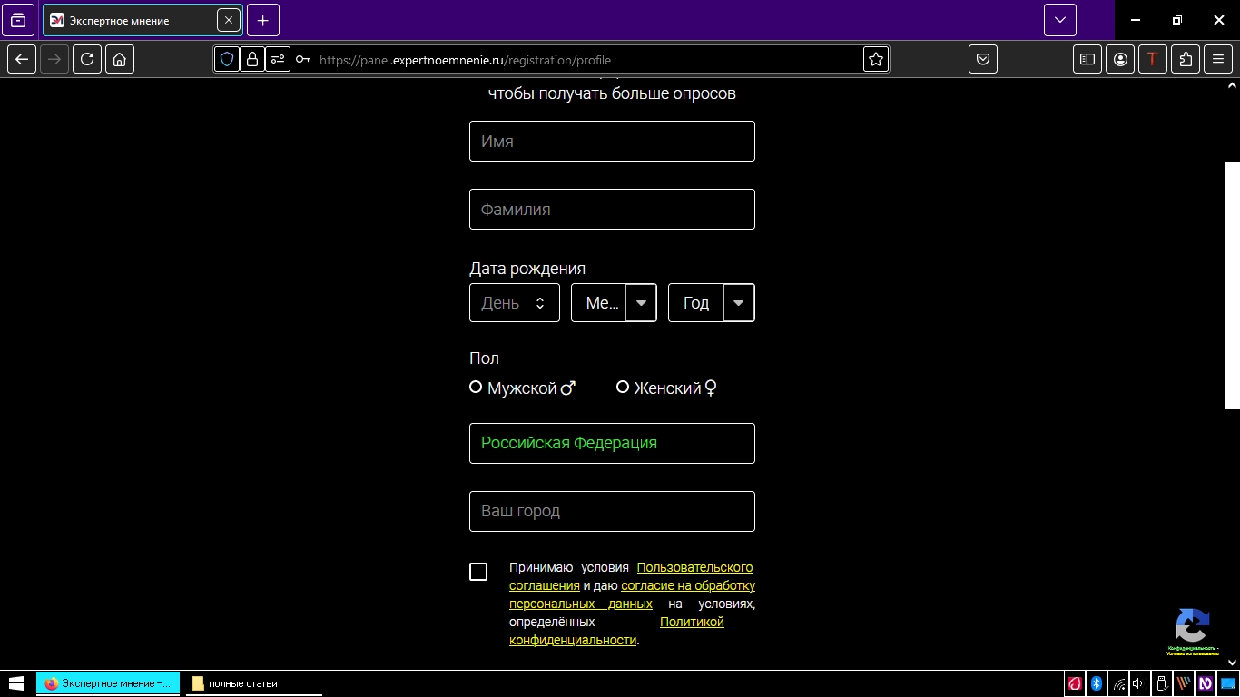Click the Ваш город input field
Screen dimensions: 1240x697
(x=612, y=512)
